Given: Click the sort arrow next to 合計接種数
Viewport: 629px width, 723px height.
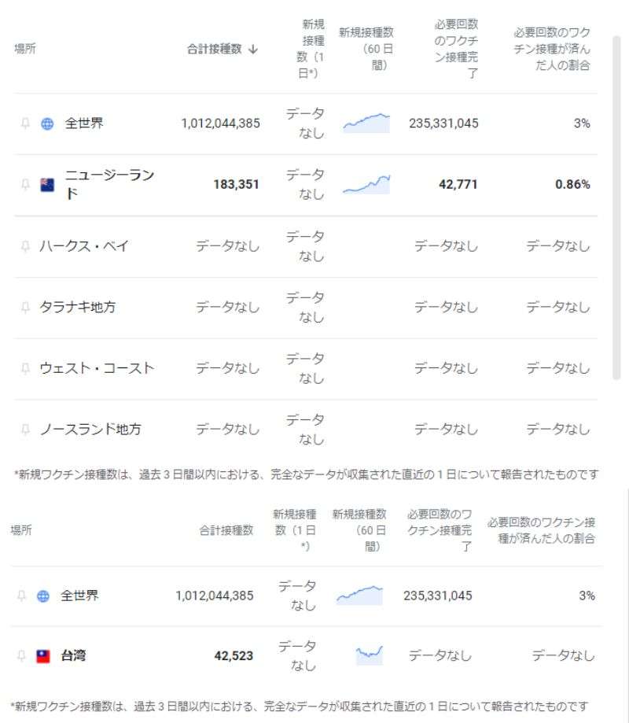Looking at the screenshot, I should [x=253, y=49].
